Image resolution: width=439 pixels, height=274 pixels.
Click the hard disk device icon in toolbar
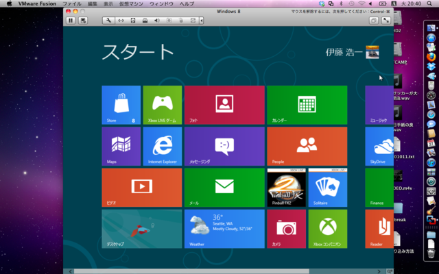click(133, 21)
